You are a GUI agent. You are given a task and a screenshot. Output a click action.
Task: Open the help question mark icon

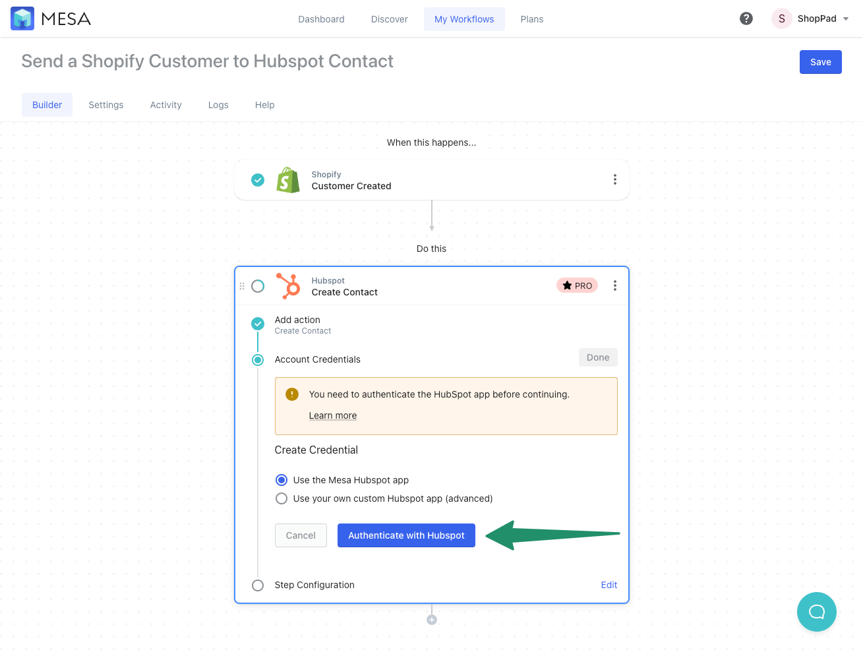point(746,18)
